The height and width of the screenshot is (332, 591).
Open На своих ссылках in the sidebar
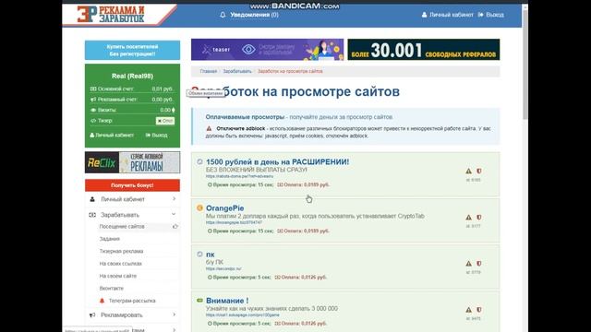tap(120, 264)
